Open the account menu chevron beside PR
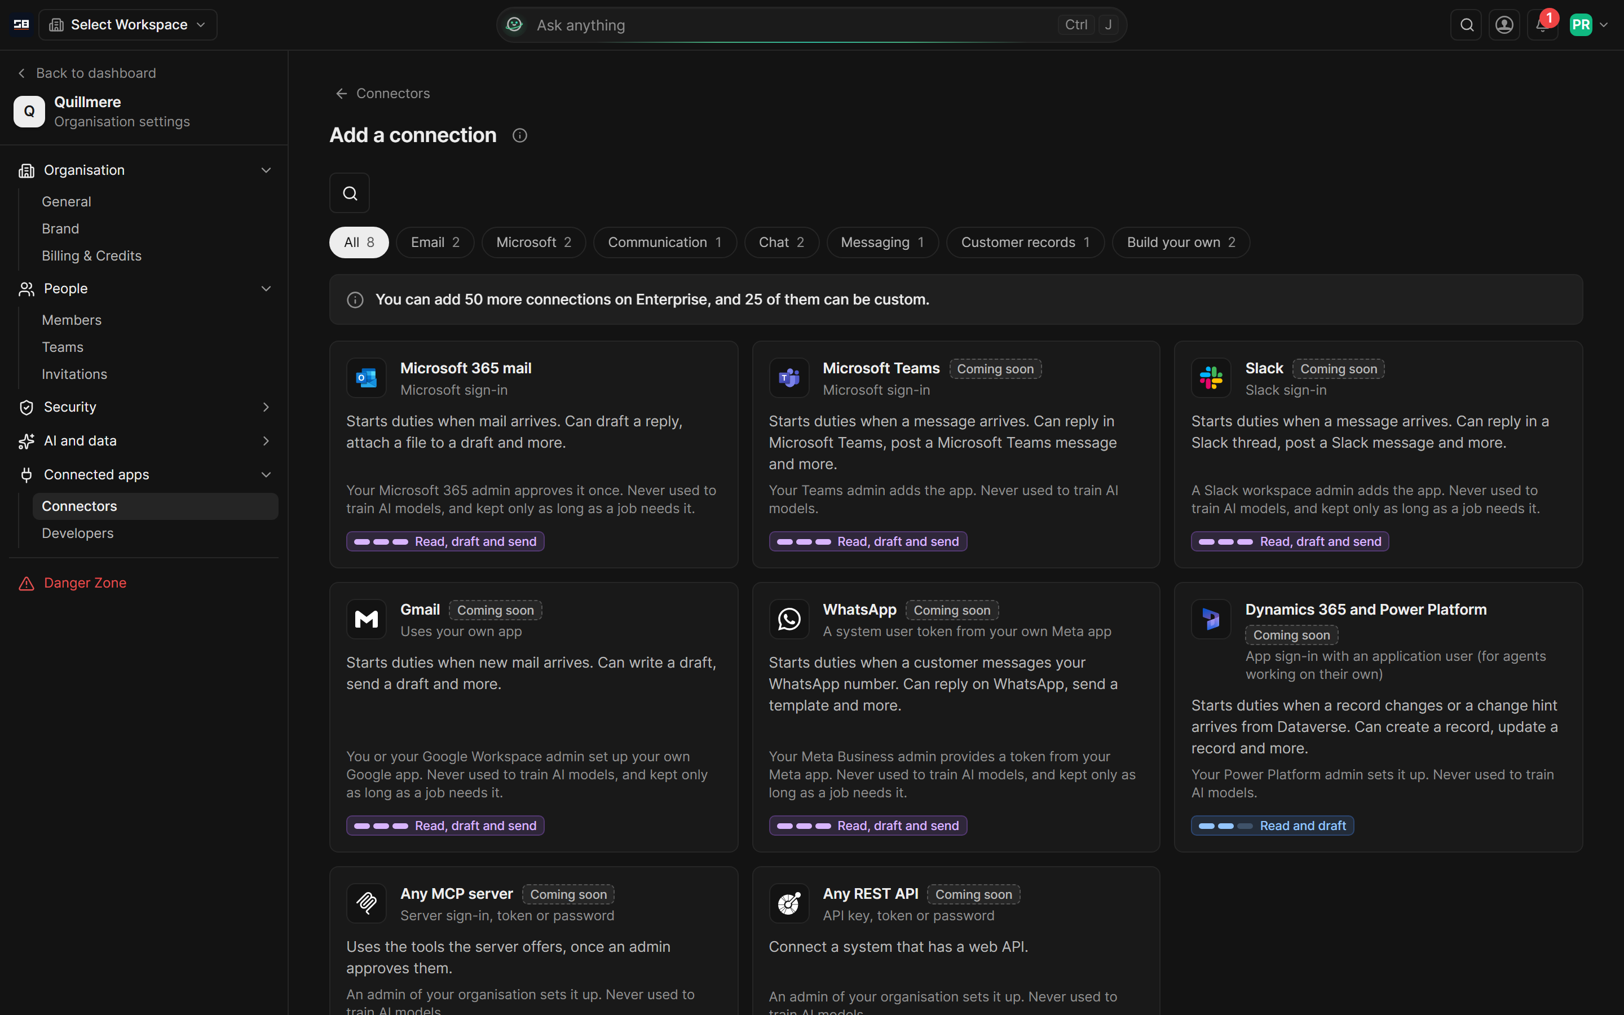Image resolution: width=1624 pixels, height=1015 pixels. [x=1604, y=25]
